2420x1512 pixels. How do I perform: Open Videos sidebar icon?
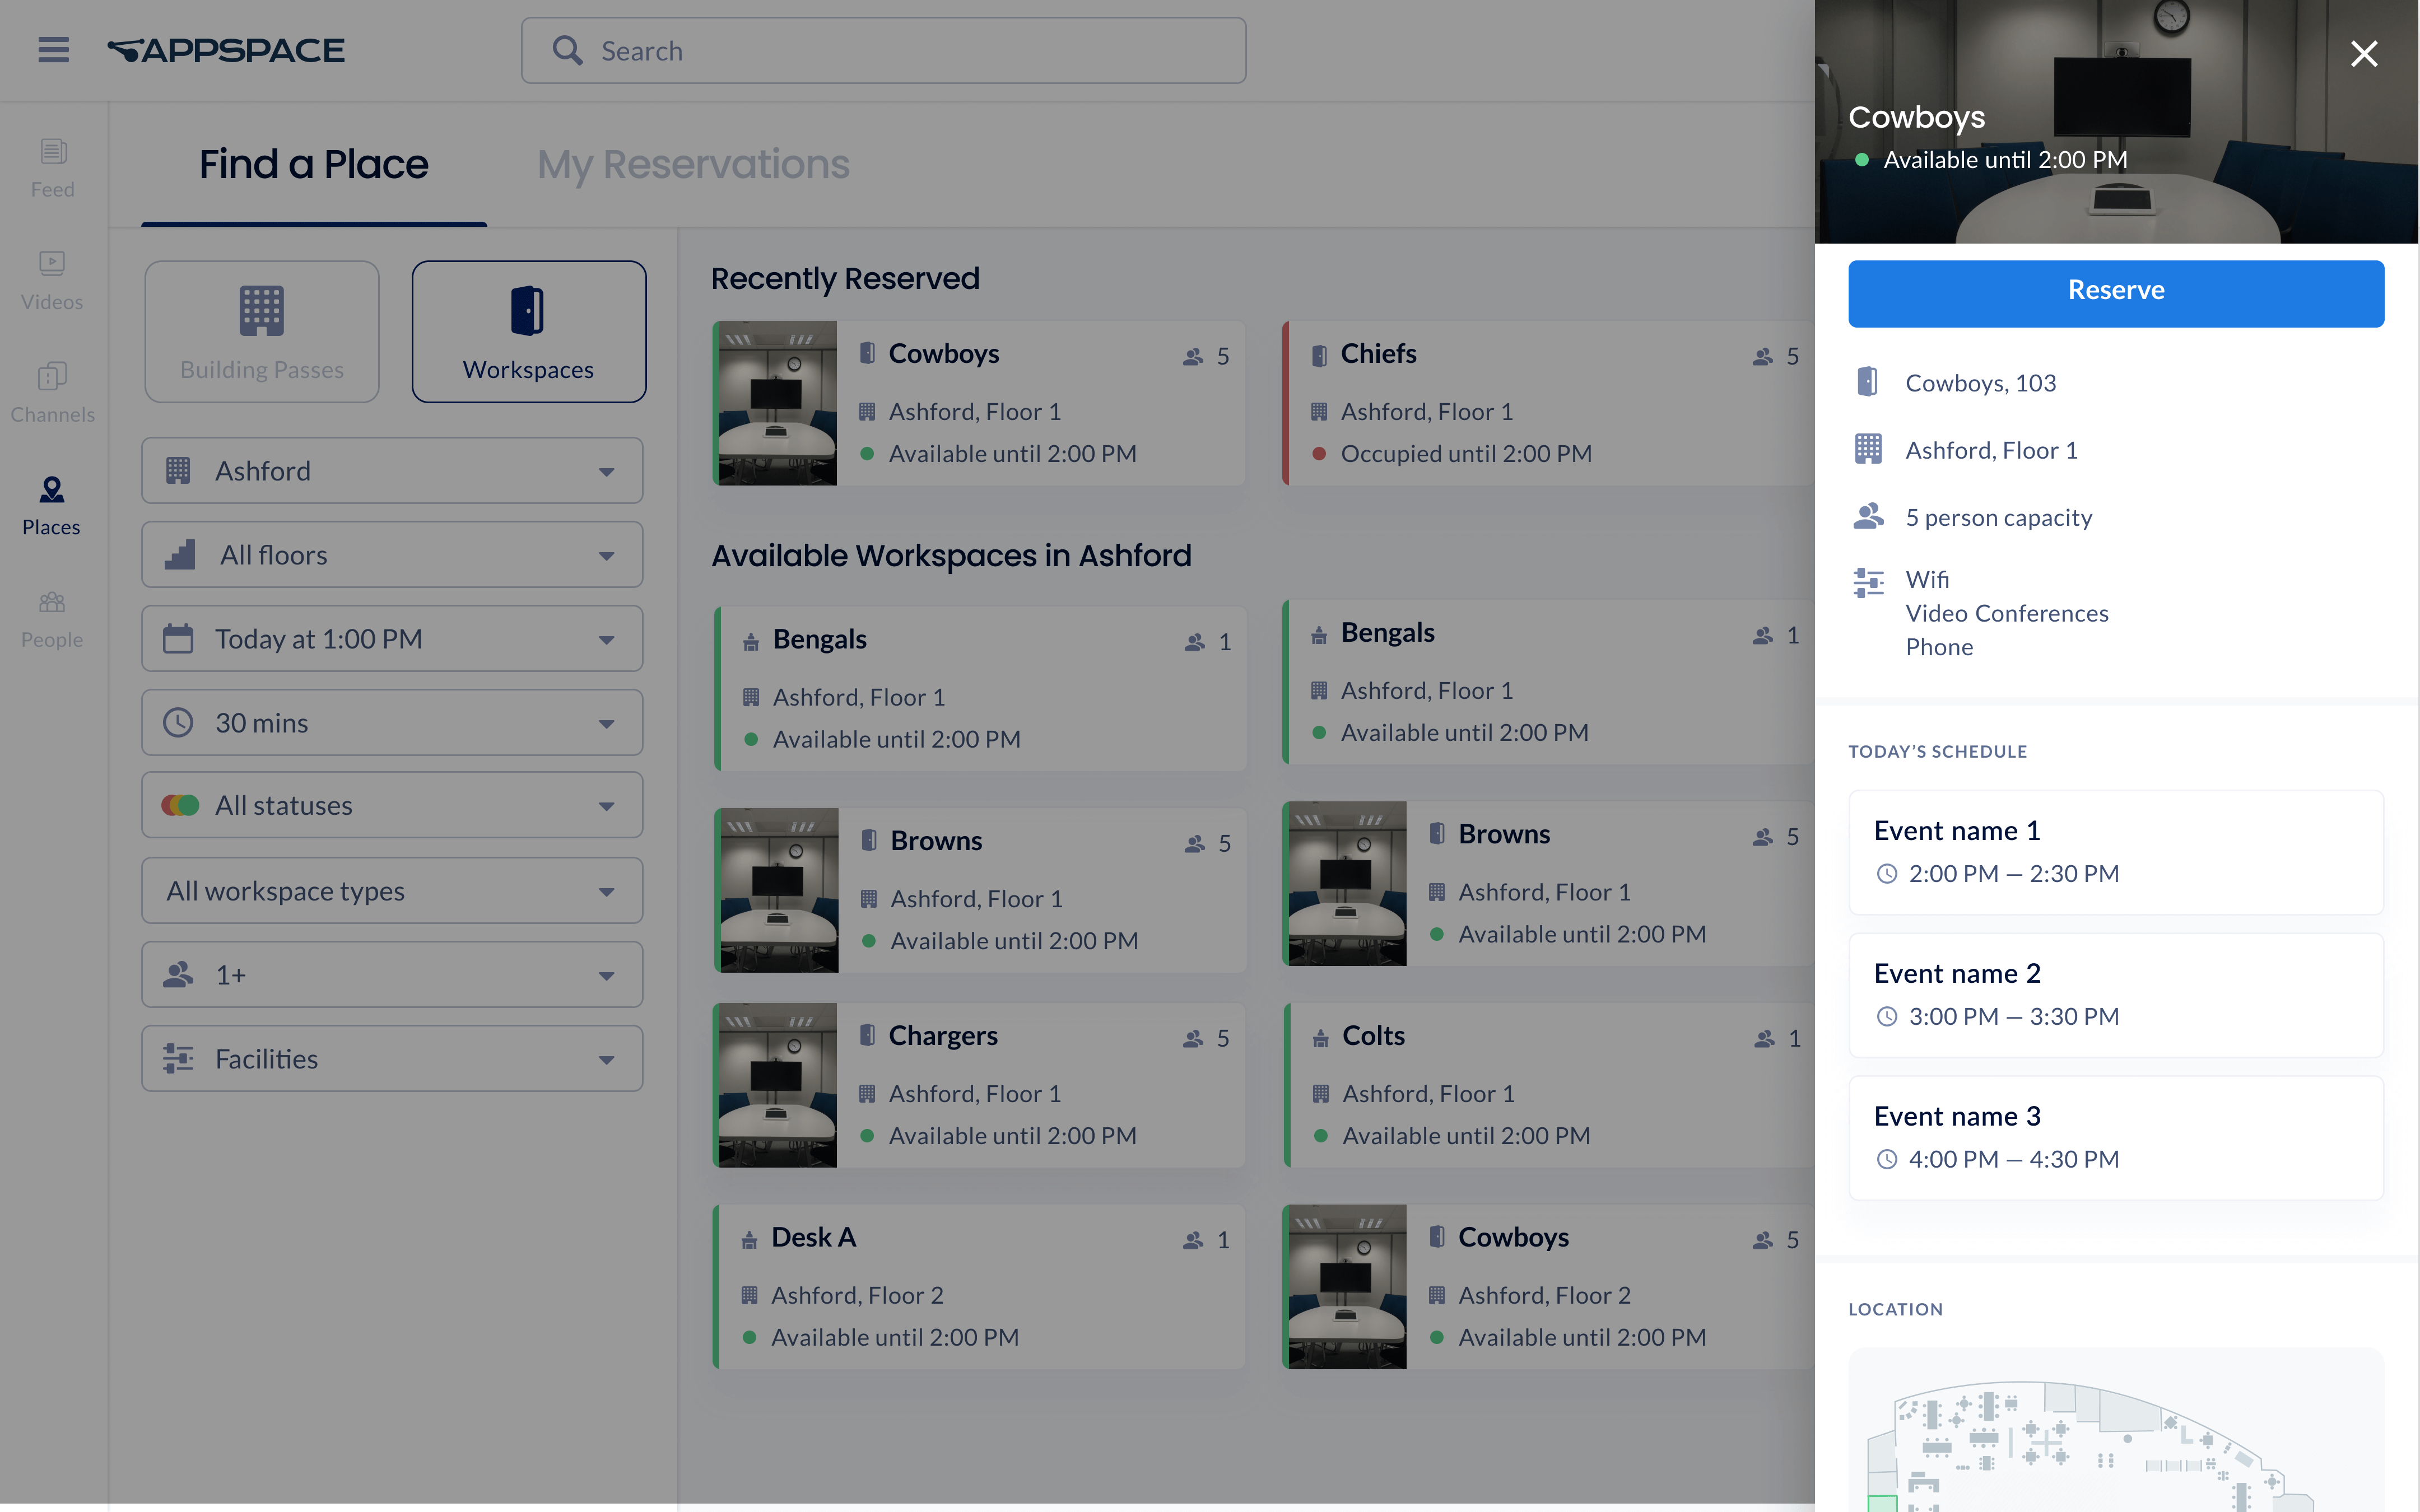point(52,280)
